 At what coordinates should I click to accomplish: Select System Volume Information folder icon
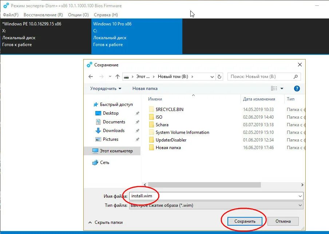151,132
